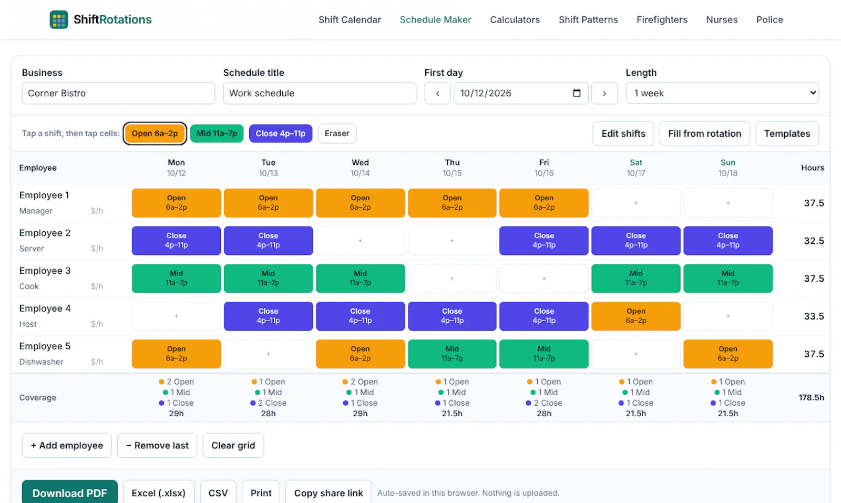The image size is (841, 503).
Task: Click the Download PDF button
Action: 69,492
